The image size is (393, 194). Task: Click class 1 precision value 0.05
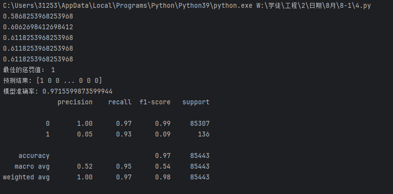pyautogui.click(x=85, y=135)
